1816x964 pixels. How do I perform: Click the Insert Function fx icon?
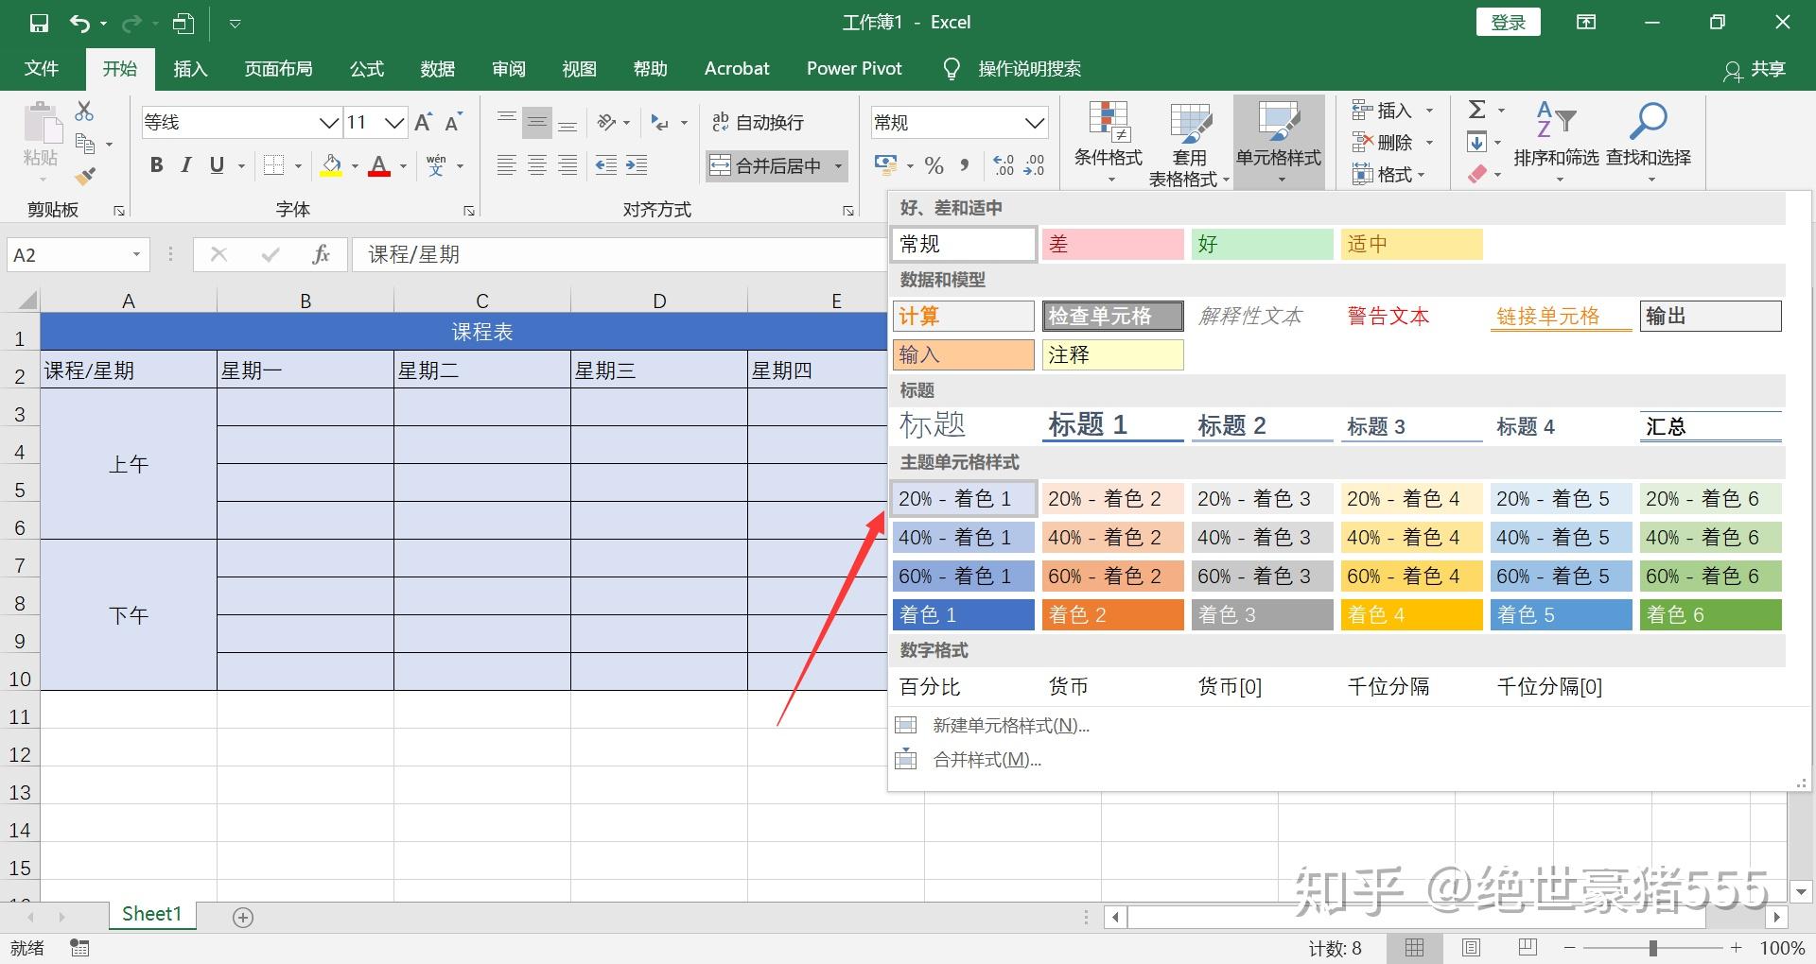click(x=321, y=254)
